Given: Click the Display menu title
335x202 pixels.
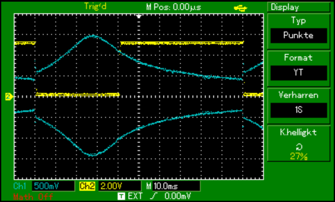Looking at the screenshot, I should coord(285,7).
